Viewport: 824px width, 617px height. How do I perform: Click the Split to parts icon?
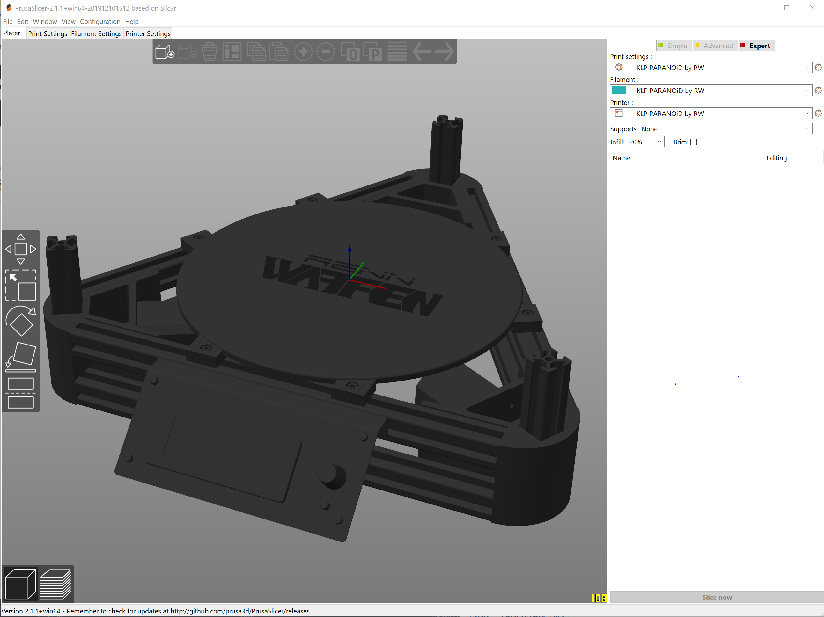coord(373,52)
